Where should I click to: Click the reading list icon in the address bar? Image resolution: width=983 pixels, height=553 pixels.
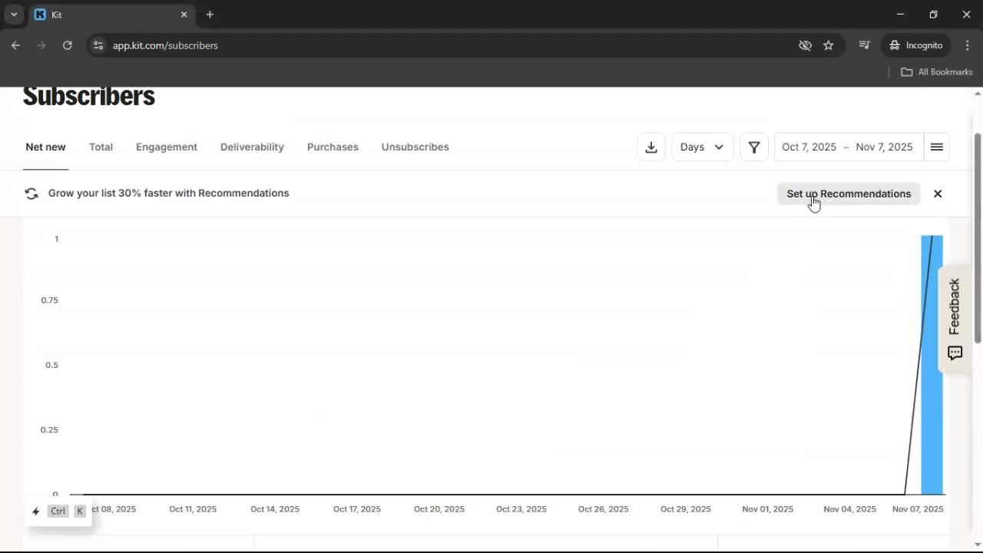click(864, 45)
